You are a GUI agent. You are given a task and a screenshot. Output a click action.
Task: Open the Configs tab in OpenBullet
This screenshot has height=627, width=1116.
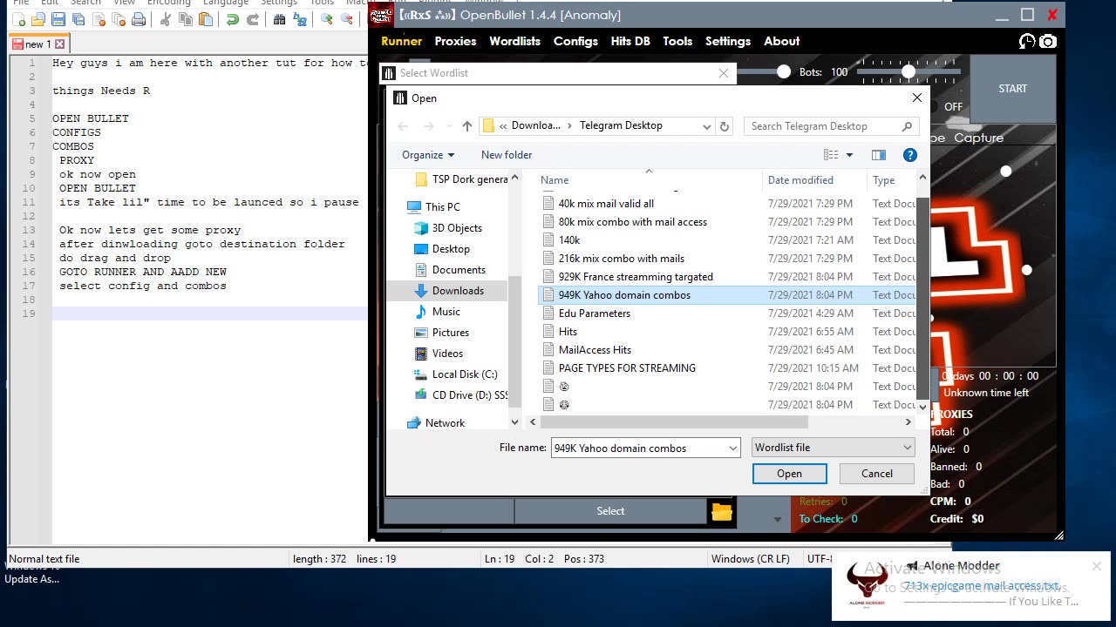tap(575, 41)
